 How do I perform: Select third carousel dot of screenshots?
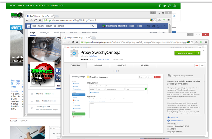click(x=118, y=71)
